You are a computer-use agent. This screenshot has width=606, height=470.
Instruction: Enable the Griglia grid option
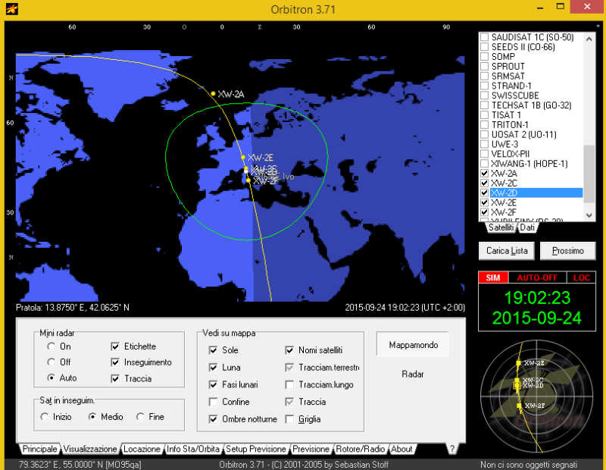coord(289,419)
